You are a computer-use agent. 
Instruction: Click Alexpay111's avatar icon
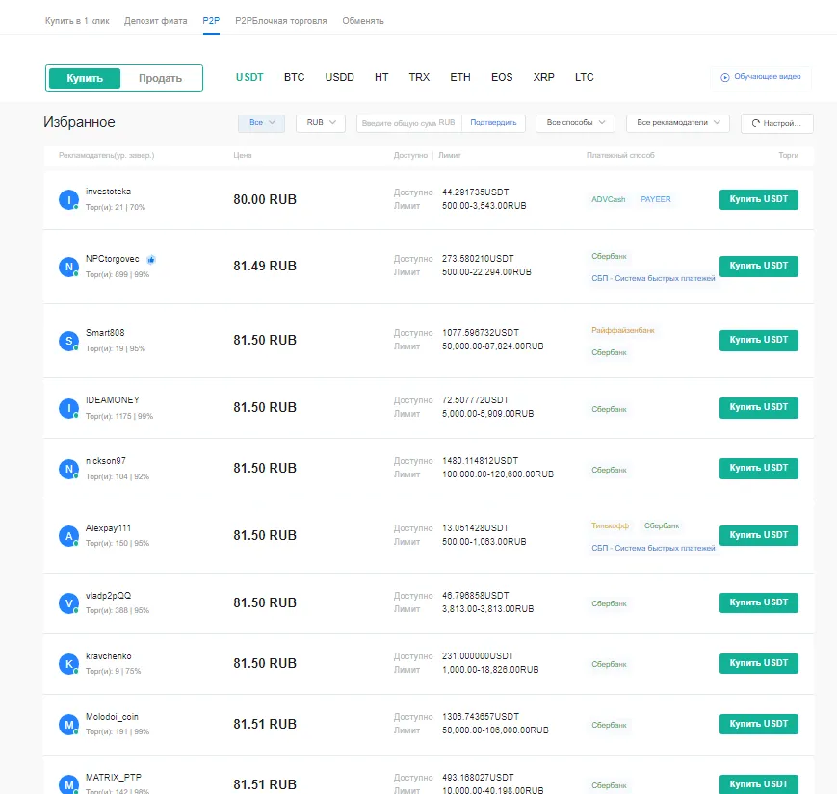67,535
